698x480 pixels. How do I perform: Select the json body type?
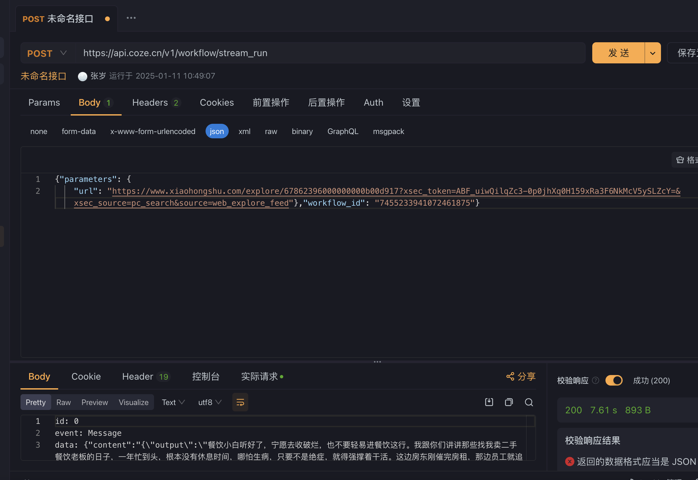click(217, 131)
